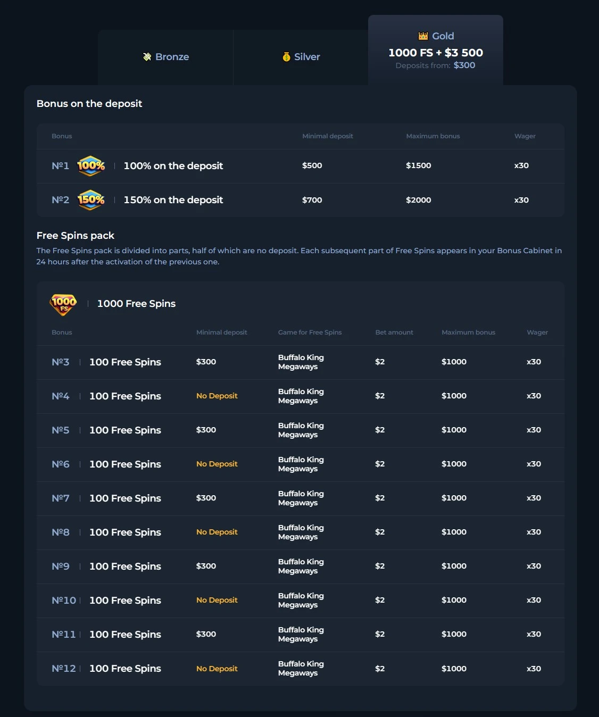Image resolution: width=599 pixels, height=717 pixels.
Task: Click No Deposit label in row №12
Action: 217,669
